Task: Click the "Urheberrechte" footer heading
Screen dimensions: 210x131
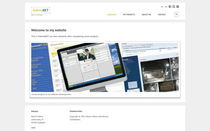Action: [x=76, y=111]
